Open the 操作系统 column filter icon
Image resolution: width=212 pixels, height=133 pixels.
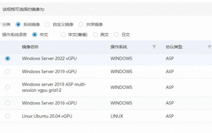point(154,47)
